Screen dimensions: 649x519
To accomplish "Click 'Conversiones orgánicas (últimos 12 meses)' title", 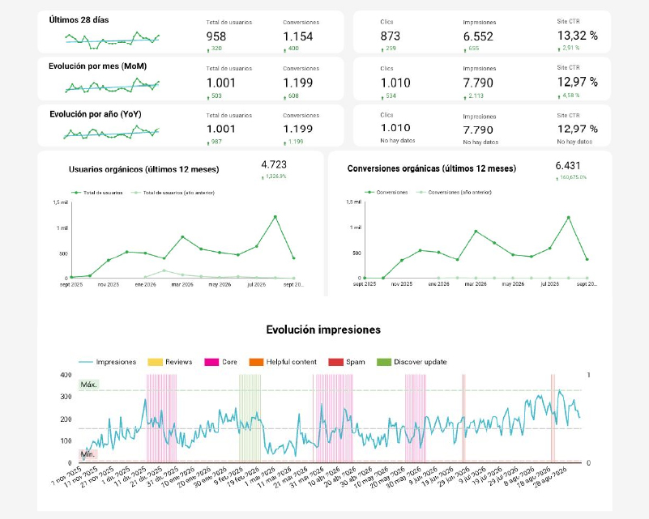I will 432,168.
